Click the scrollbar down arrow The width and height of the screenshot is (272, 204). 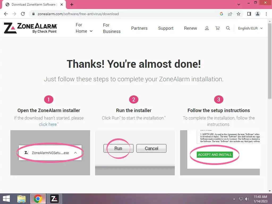pyautogui.click(x=270, y=191)
